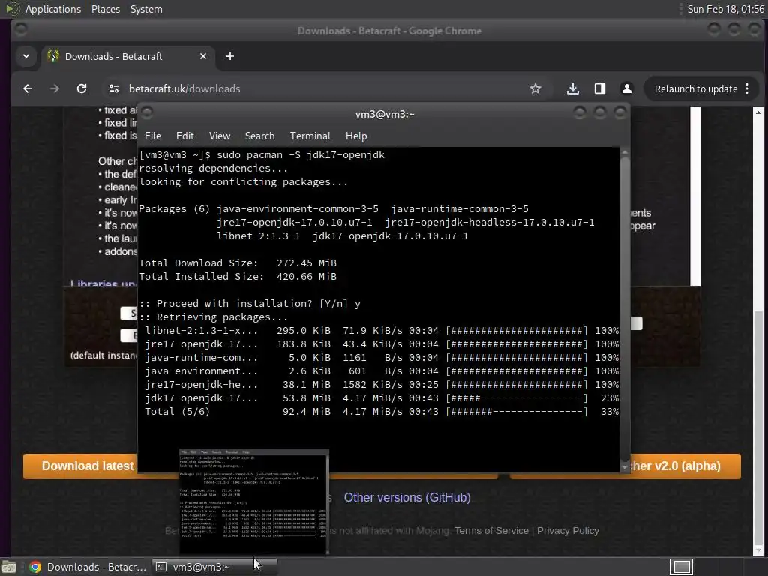Click the 'Total Installed Size: 420.66 MiB' line
This screenshot has height=576, width=768.
click(x=238, y=276)
